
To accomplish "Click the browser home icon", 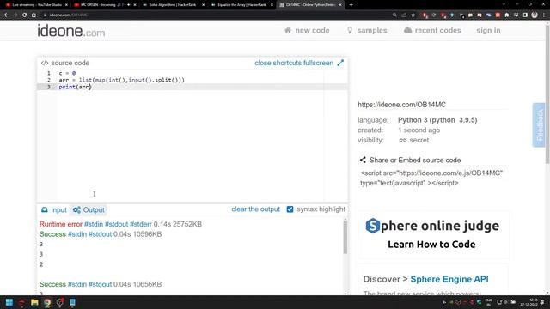I will 34,15.
